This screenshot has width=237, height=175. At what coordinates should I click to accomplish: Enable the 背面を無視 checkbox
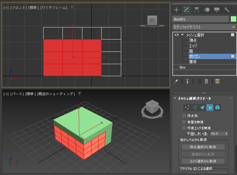[x=184, y=122]
